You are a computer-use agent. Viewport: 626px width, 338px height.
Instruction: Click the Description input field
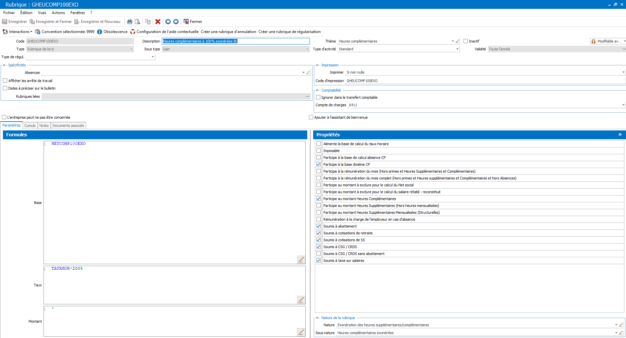(236, 41)
